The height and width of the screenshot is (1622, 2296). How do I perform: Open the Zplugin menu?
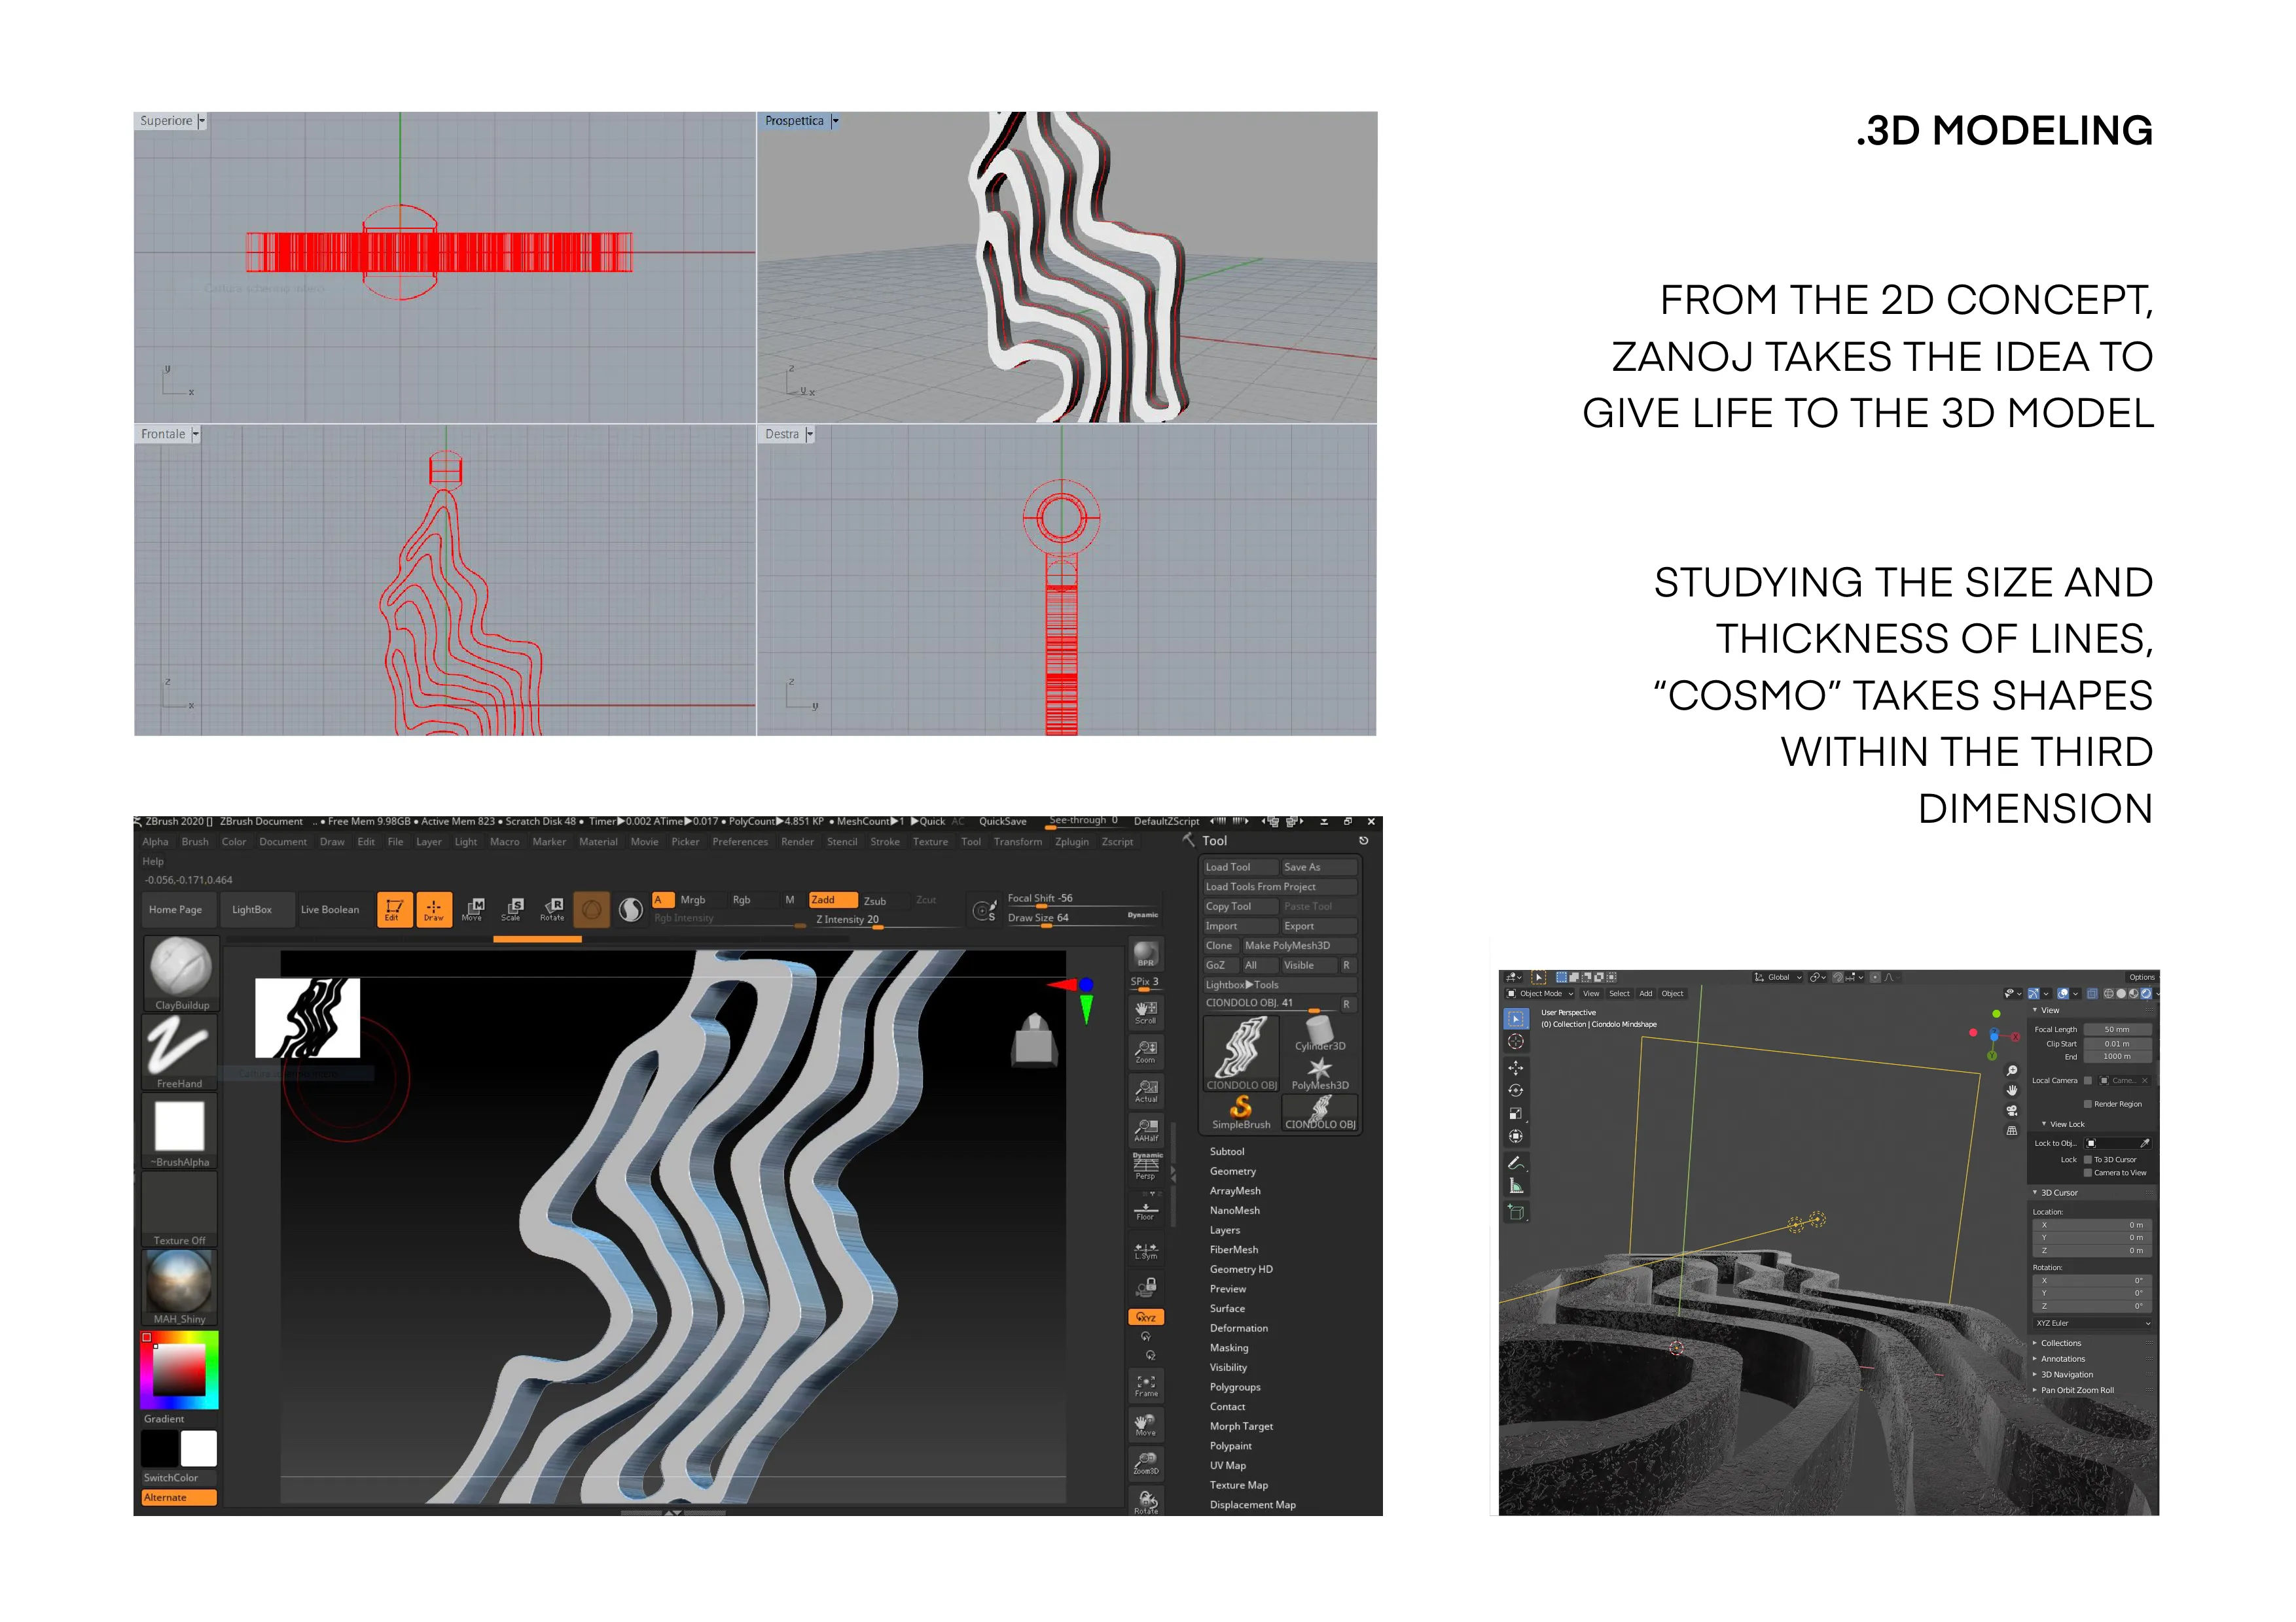tap(1071, 842)
